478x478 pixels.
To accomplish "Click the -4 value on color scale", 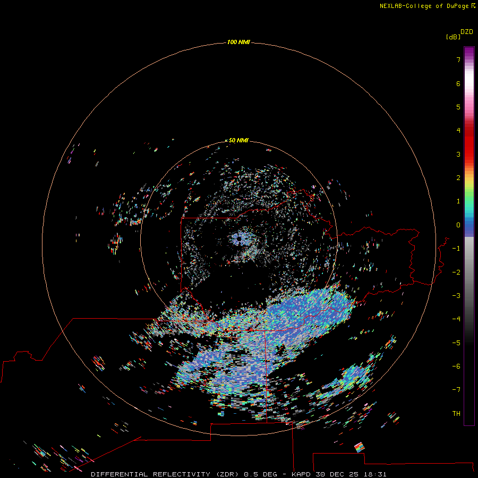I will (456, 319).
